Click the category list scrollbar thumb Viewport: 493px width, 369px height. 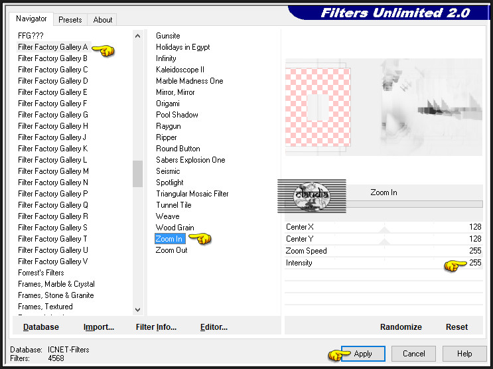(137, 174)
